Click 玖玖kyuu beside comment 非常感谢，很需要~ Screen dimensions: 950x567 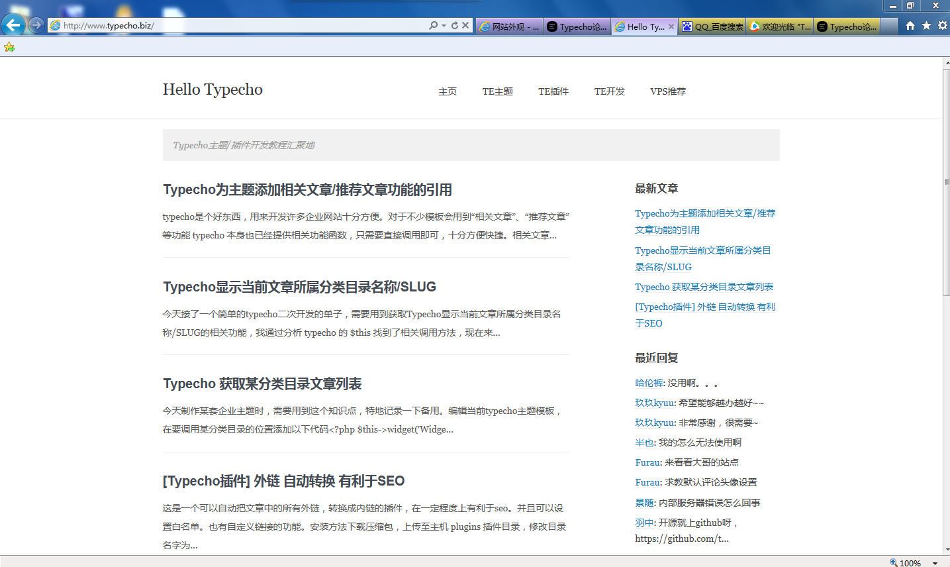pyautogui.click(x=655, y=423)
